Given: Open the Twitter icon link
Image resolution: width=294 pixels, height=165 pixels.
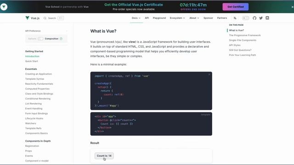Looking at the screenshot, I should coord(261,18).
